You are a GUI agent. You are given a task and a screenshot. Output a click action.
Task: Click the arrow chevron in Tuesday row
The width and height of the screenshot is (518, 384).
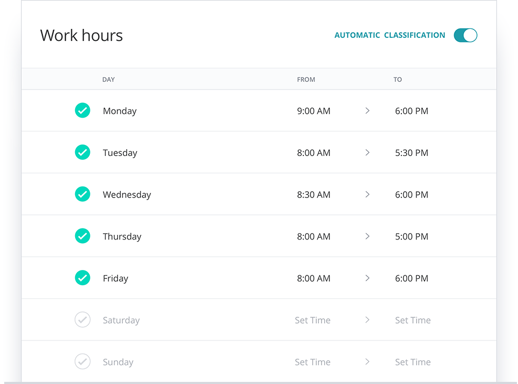(367, 152)
